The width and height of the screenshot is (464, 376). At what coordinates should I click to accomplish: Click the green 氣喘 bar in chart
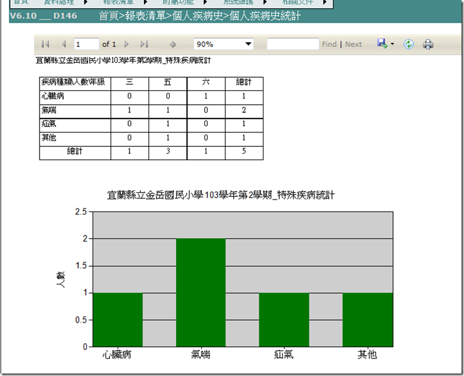(201, 292)
